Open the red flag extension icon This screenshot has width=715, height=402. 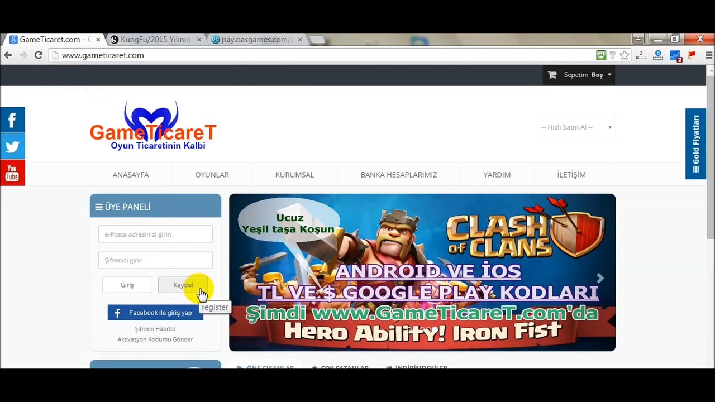pos(692,55)
